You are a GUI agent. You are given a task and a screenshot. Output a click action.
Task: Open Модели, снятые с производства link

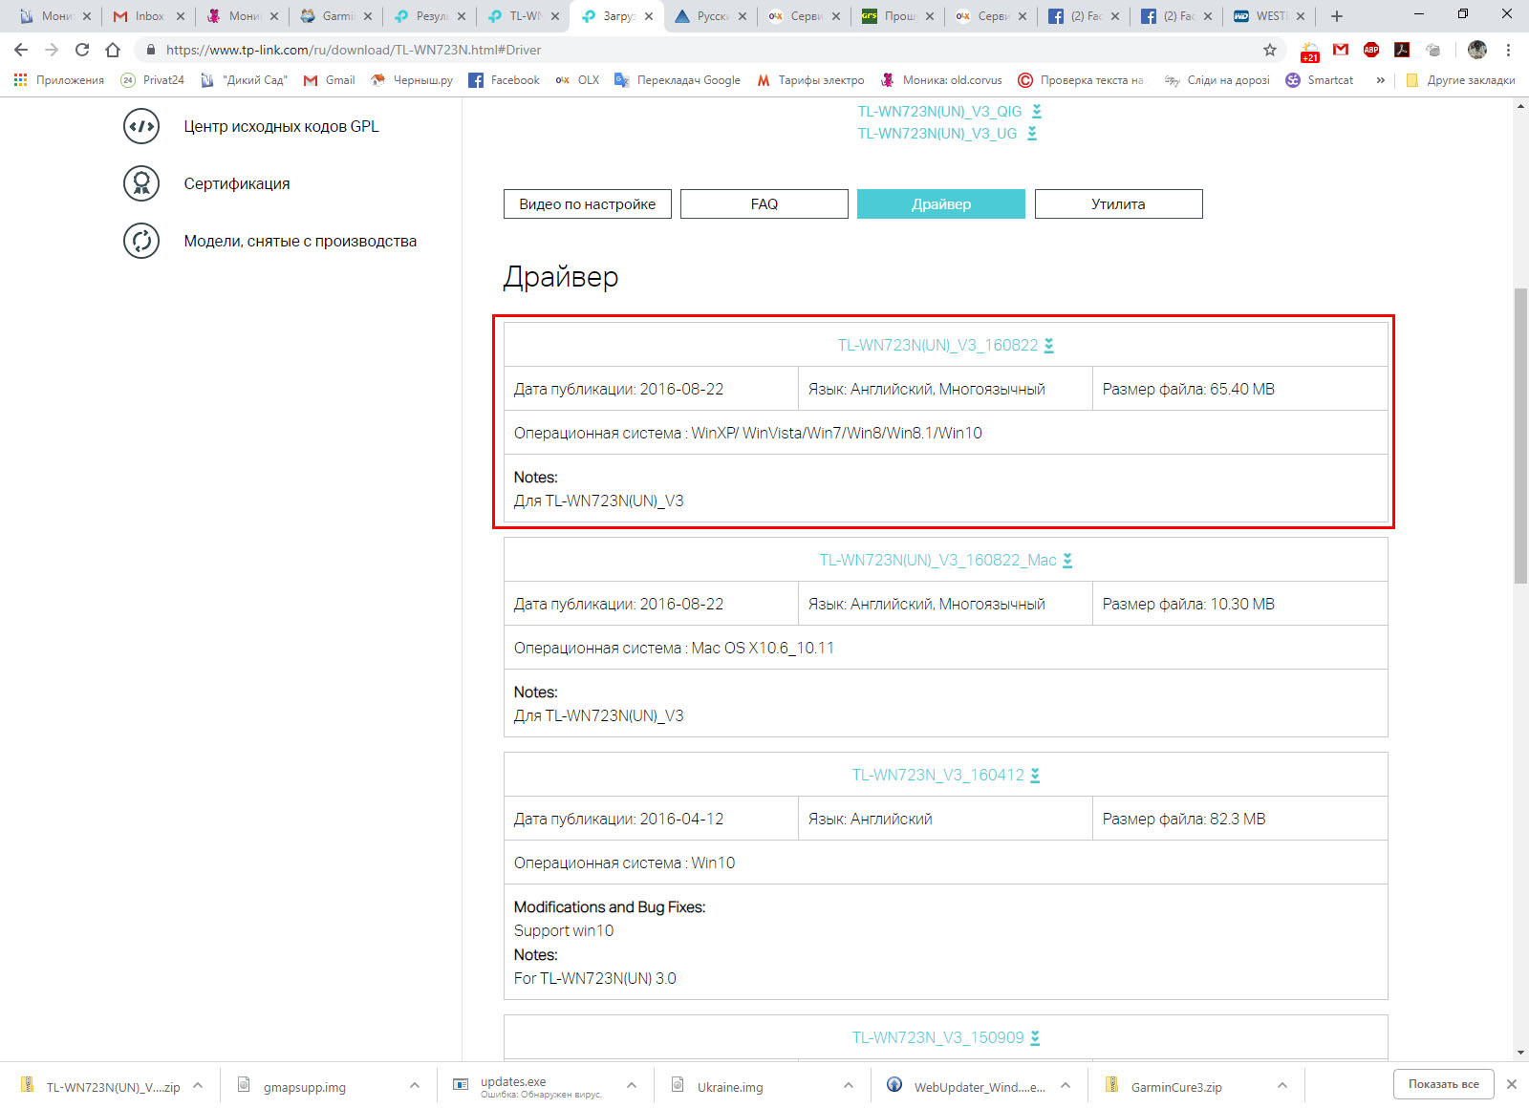(300, 241)
